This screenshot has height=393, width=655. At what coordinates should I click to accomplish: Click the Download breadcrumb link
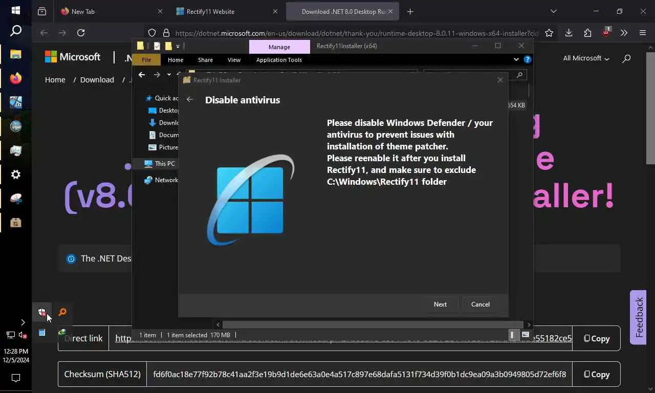pos(97,80)
